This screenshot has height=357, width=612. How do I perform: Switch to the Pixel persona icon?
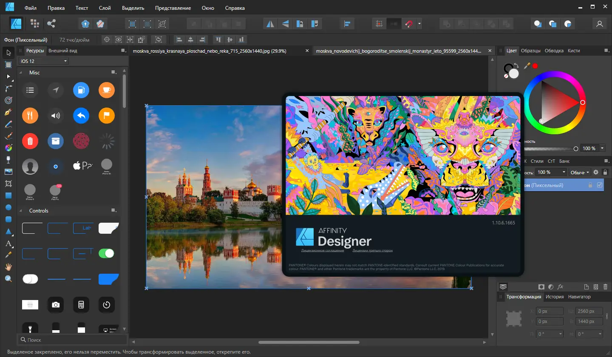click(35, 24)
